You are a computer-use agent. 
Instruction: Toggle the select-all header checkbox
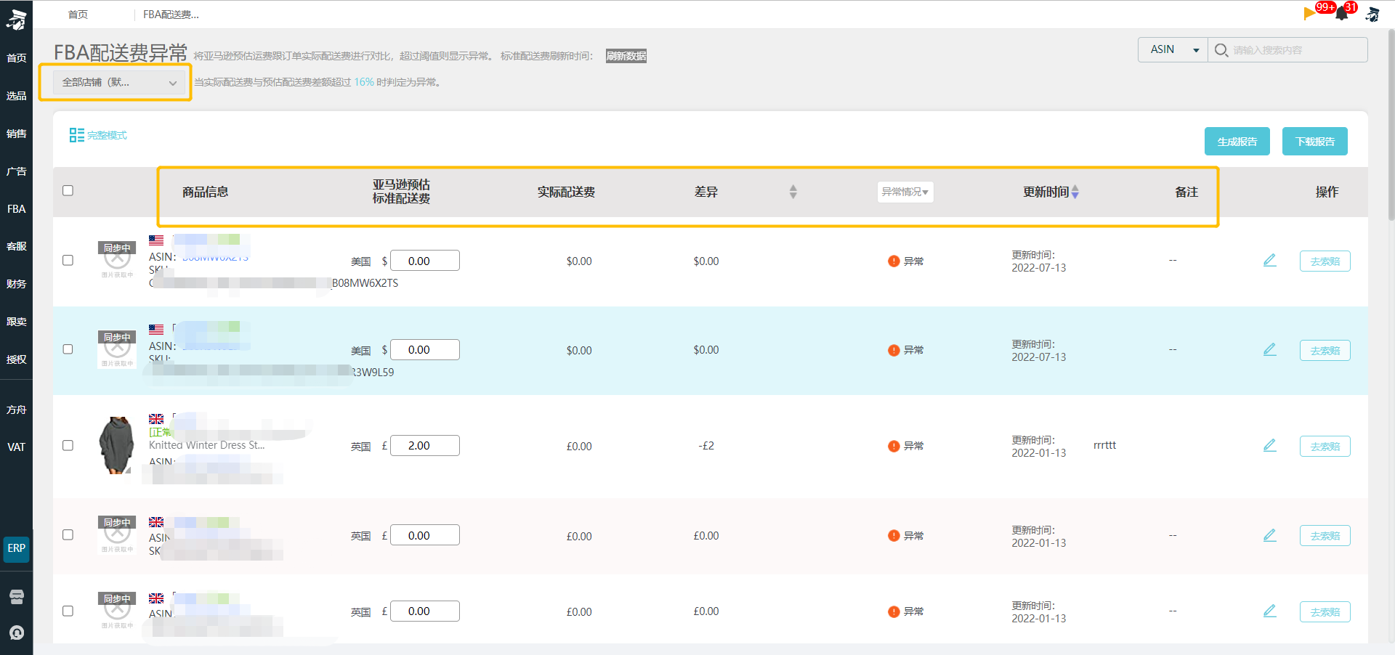coord(68,191)
